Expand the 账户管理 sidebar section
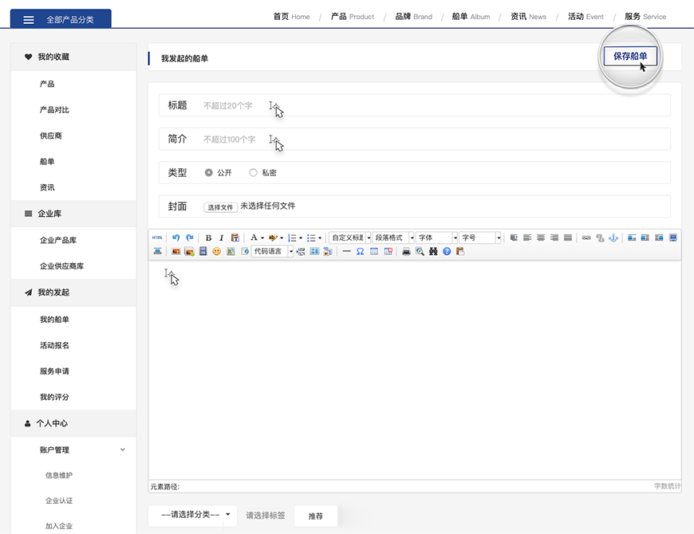This screenshot has width=694, height=534. pyautogui.click(x=122, y=450)
